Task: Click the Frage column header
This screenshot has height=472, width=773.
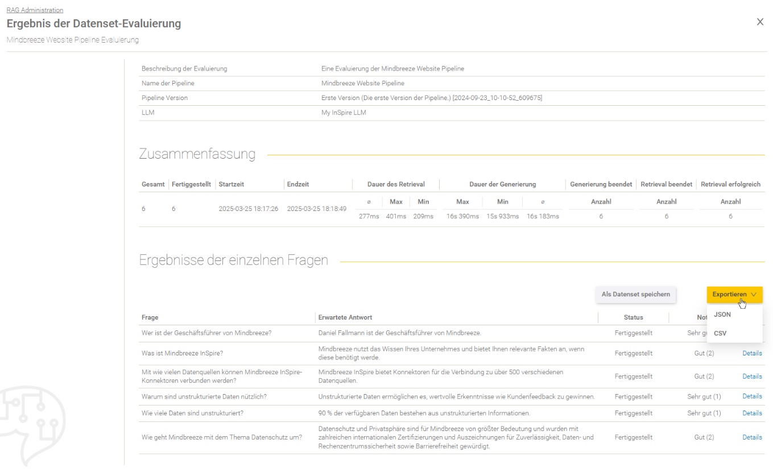Action: click(150, 317)
